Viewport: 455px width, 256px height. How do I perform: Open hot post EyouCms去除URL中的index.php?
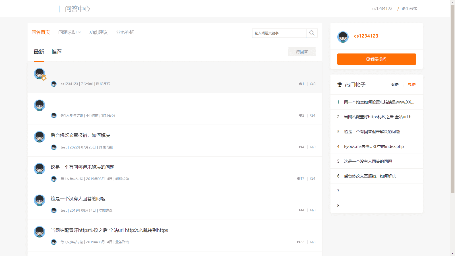click(374, 146)
